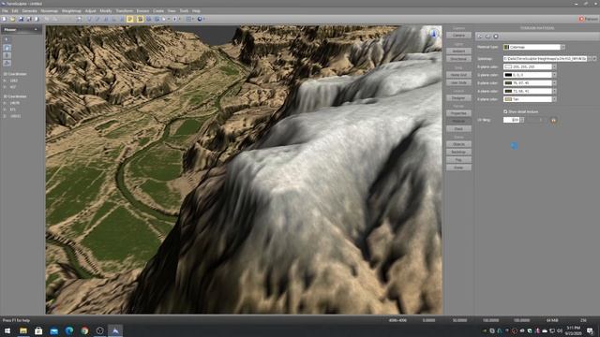Viewport: 600px width, 337px height.
Task: Click the grid layout toolbar icon
Action: (x=188, y=19)
